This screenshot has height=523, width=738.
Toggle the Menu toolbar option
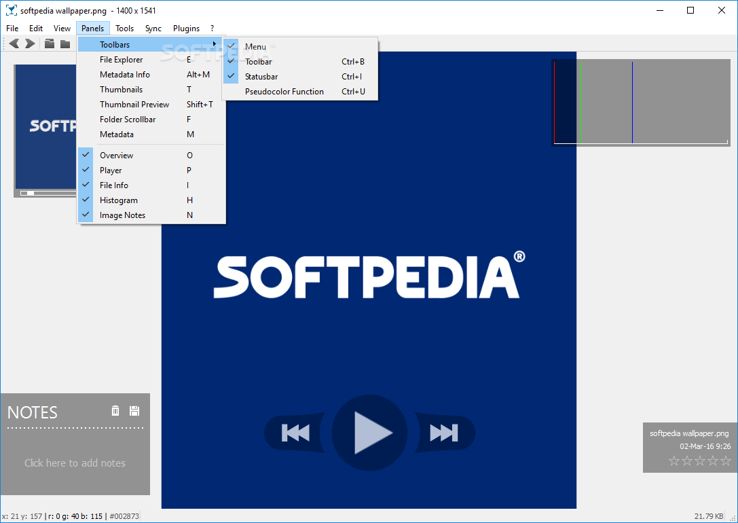tap(300, 47)
